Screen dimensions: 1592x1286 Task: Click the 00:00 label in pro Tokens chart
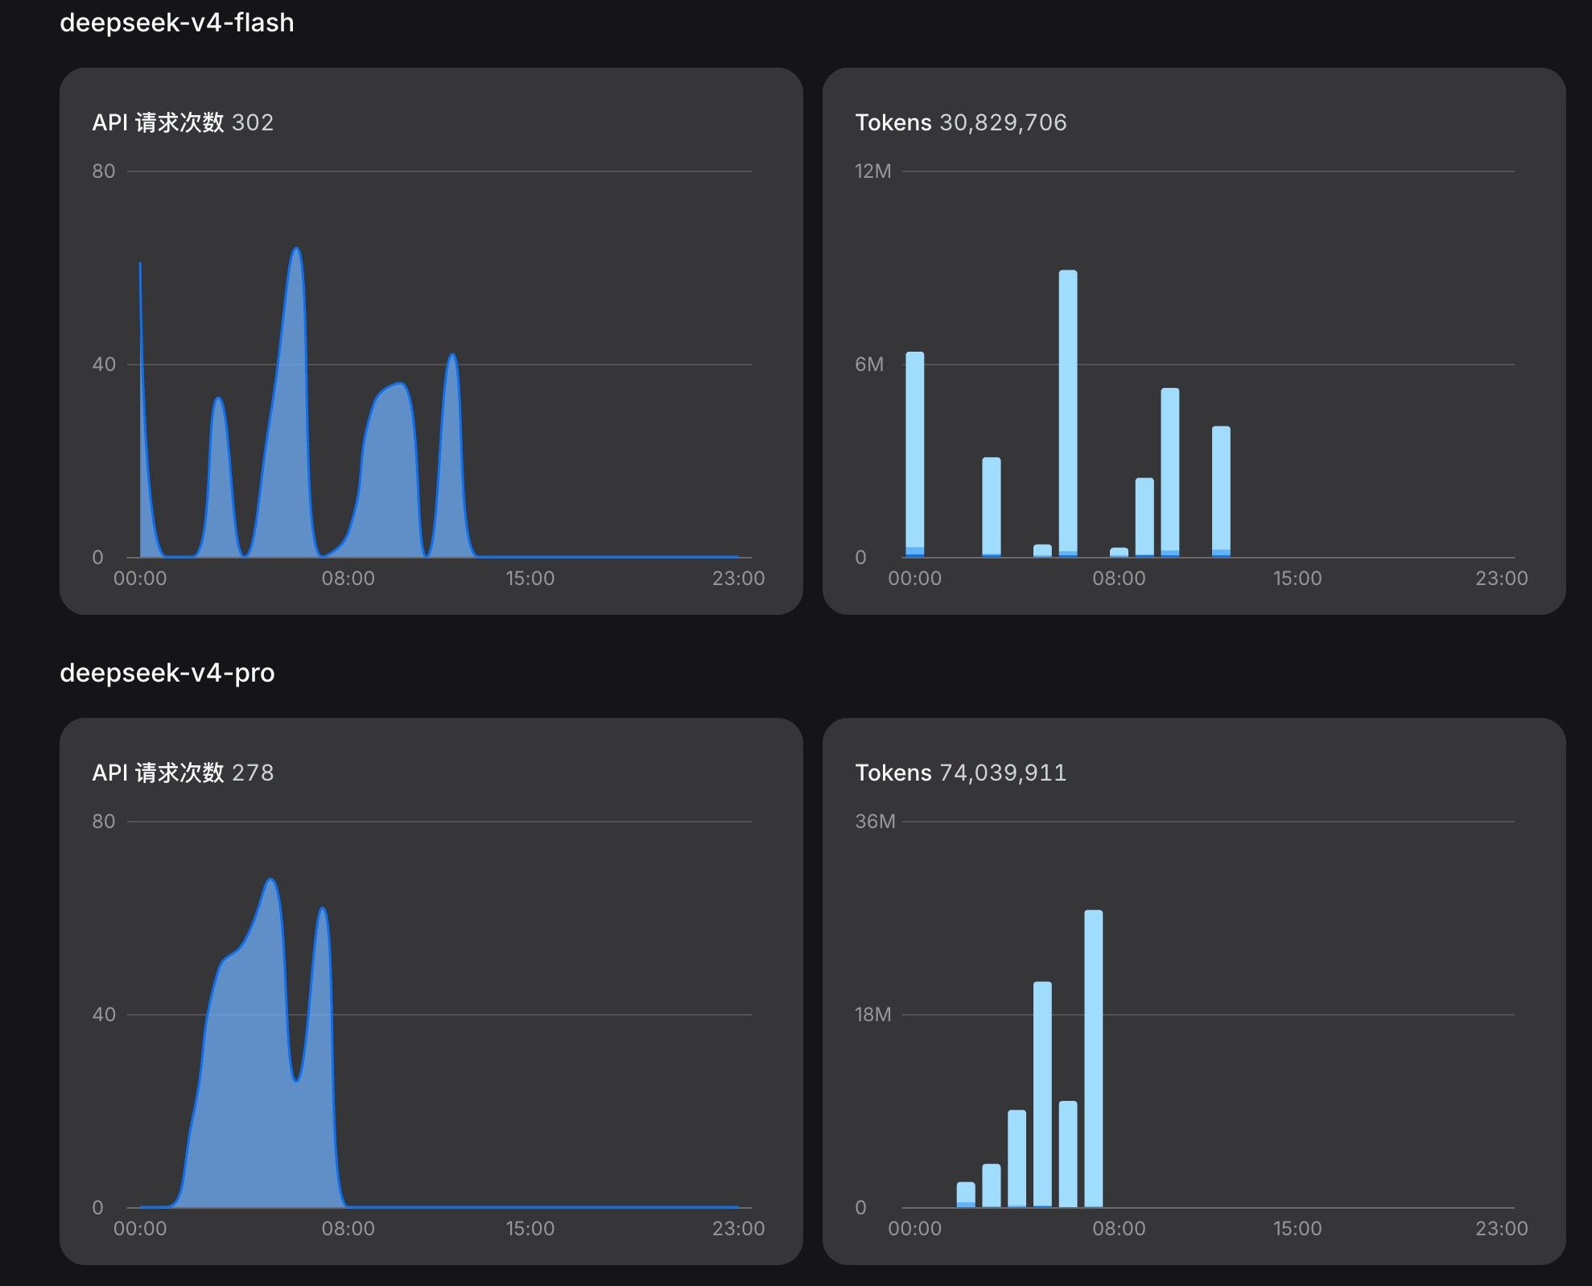[914, 1229]
